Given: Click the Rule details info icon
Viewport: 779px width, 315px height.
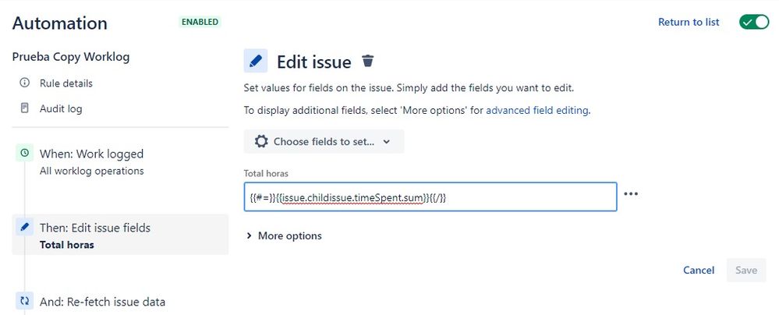Looking at the screenshot, I should [x=24, y=83].
